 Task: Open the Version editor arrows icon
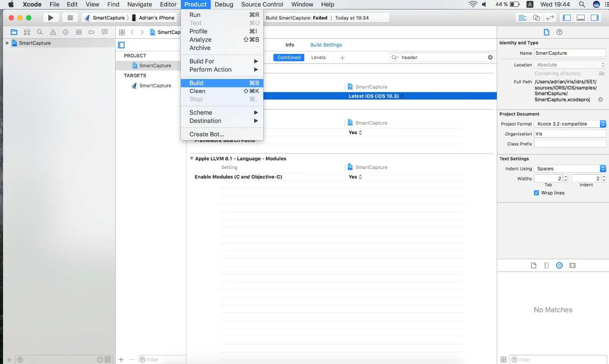coord(550,18)
